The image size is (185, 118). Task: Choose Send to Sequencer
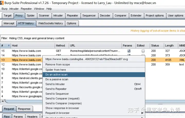point(94,94)
